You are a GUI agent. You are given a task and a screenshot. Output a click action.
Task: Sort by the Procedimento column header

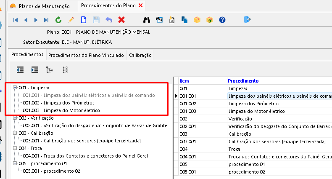pyautogui.click(x=243, y=80)
